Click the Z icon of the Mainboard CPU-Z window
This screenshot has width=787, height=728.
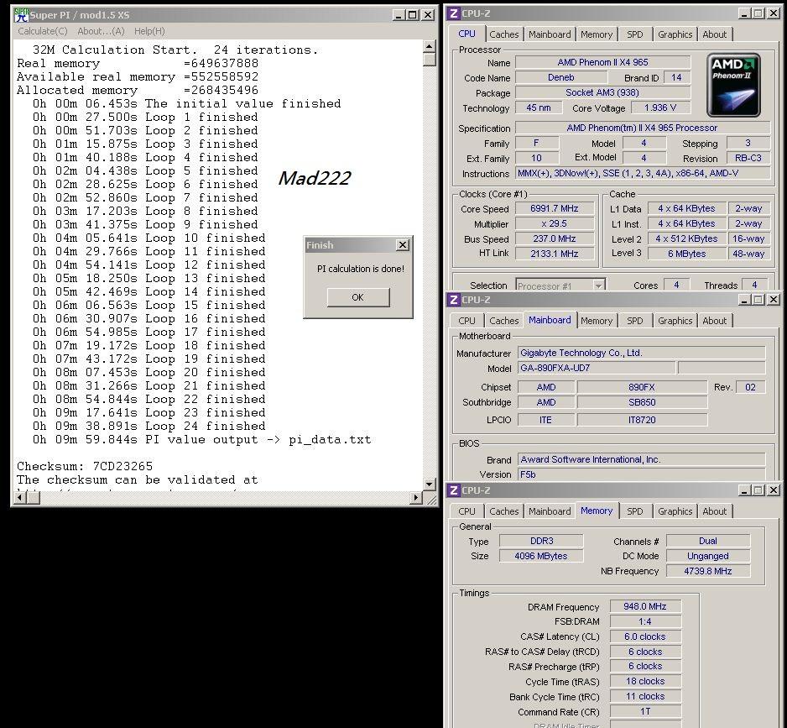(x=454, y=300)
